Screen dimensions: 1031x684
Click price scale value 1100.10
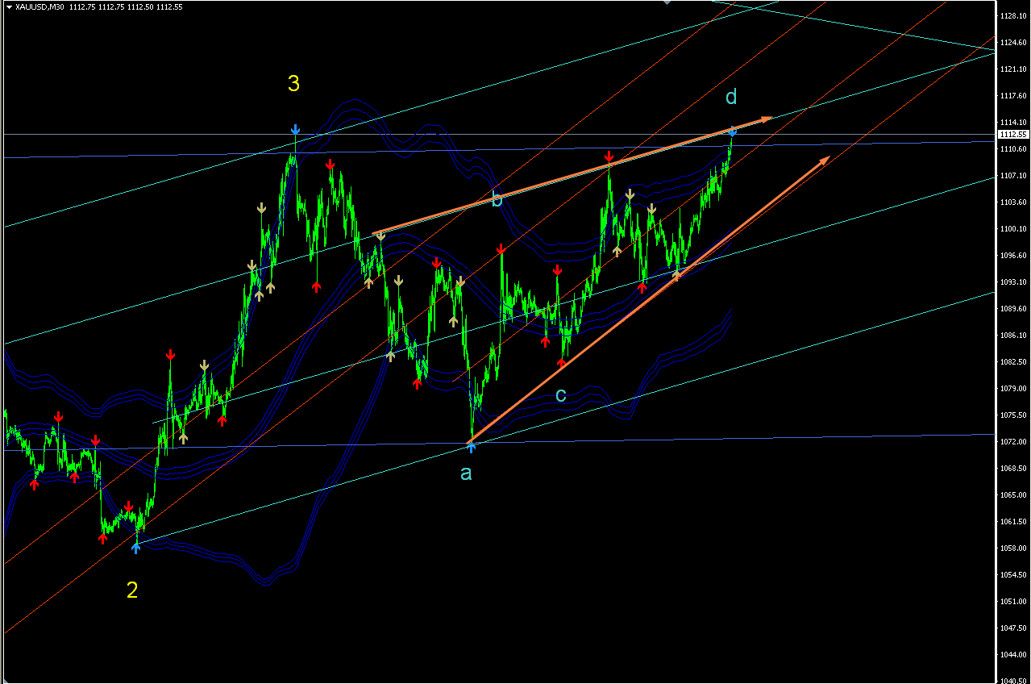1012,229
